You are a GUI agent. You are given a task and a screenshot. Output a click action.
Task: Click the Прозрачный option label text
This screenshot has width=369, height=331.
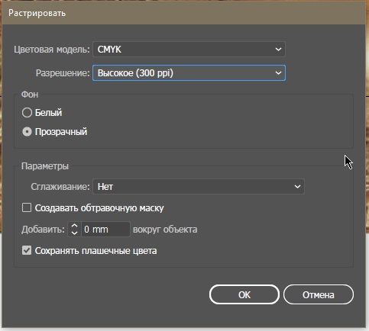coord(61,132)
